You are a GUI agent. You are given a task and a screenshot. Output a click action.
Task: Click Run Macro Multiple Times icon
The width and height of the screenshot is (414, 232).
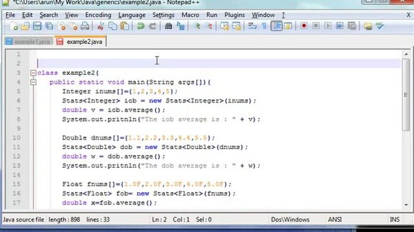point(340,26)
